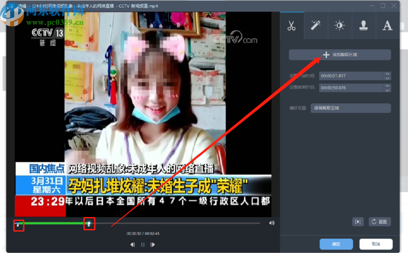This screenshot has height=253, width=408.
Task: Click the green timeline progress bar
Action: (51, 223)
